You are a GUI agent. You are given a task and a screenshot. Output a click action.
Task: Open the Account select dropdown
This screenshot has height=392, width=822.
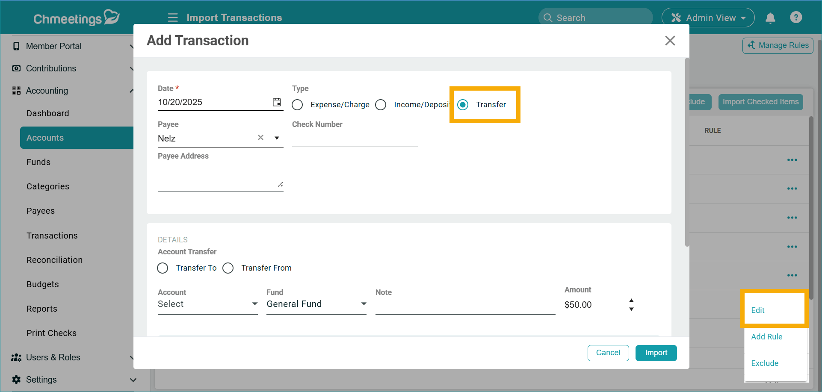207,304
